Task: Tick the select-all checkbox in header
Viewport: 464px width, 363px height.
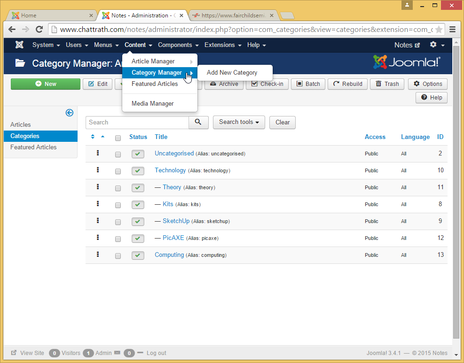Action: [x=118, y=138]
